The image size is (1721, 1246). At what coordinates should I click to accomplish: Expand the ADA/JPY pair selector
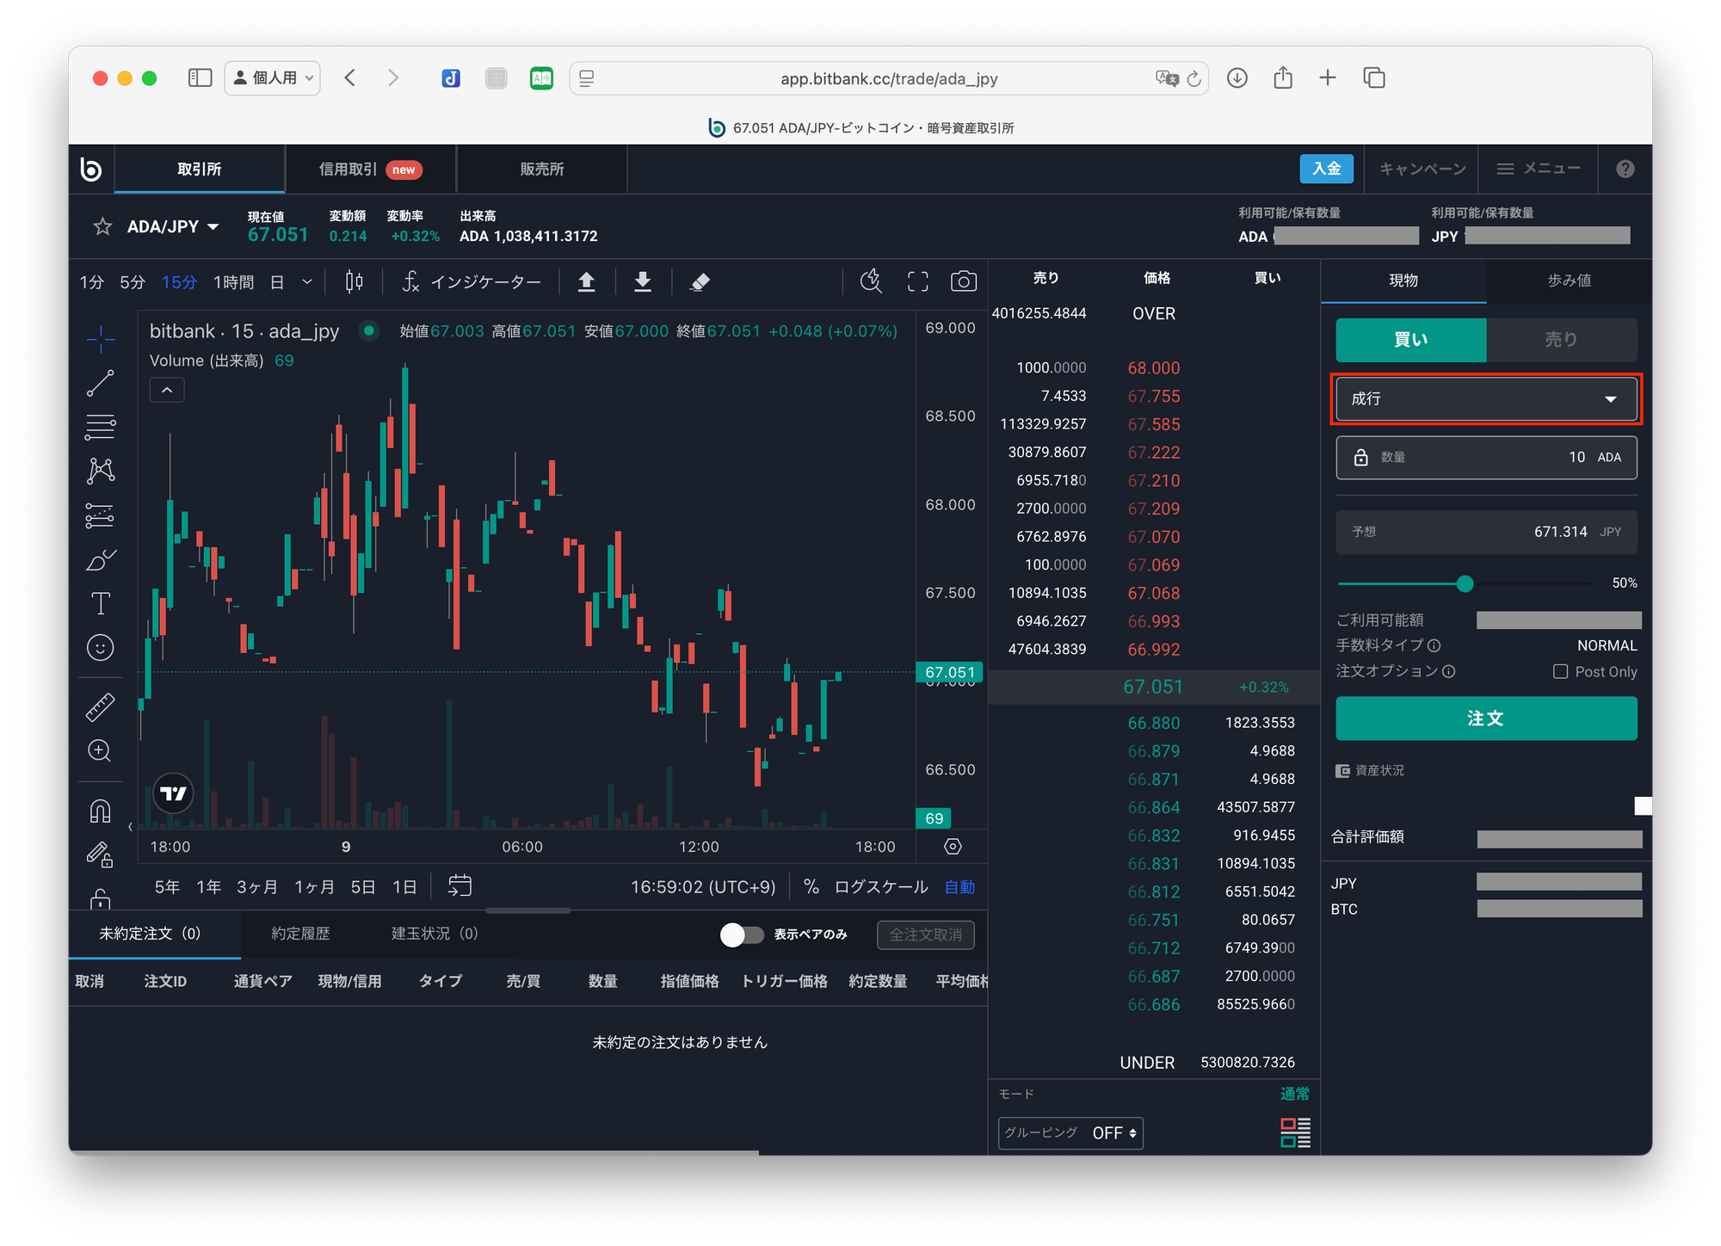[x=173, y=226]
